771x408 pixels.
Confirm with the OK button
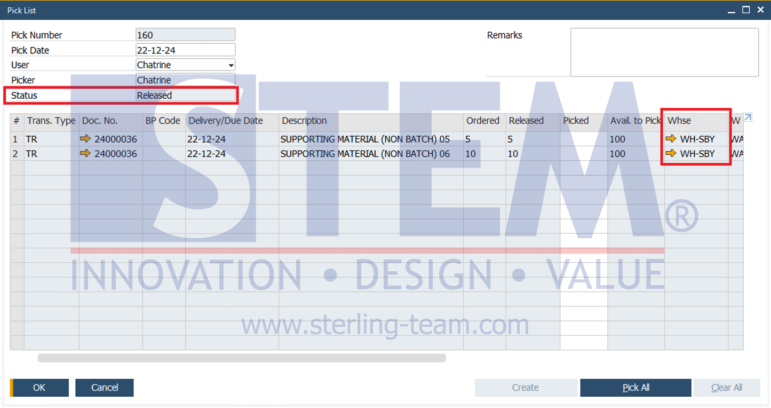pos(39,388)
